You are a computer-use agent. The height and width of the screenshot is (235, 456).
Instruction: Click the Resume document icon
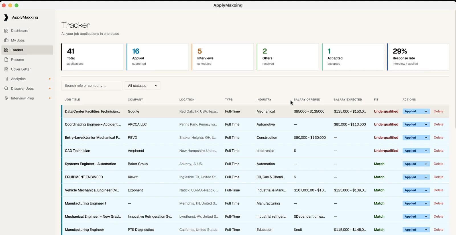pyautogui.click(x=6, y=59)
